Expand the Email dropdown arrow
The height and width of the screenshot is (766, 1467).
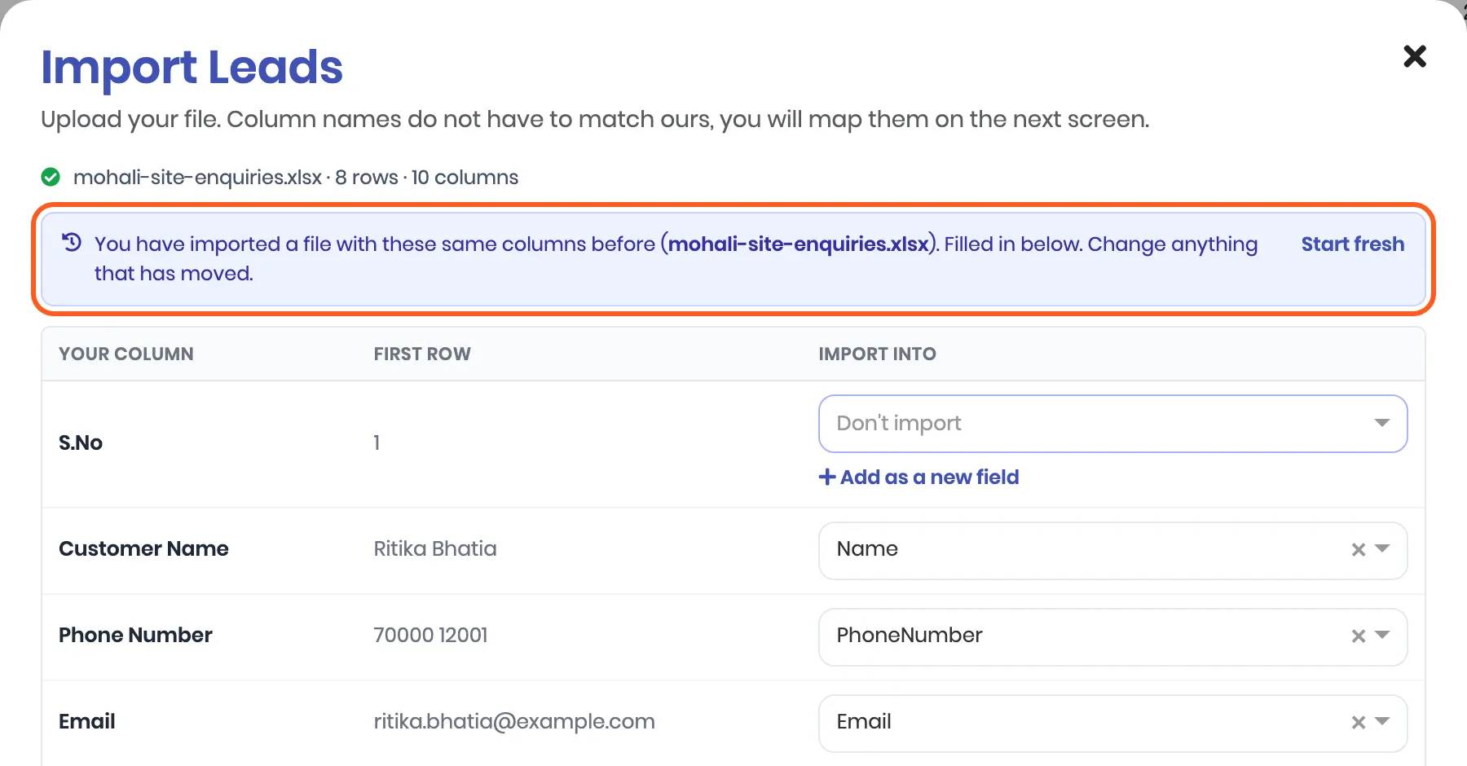coord(1382,722)
